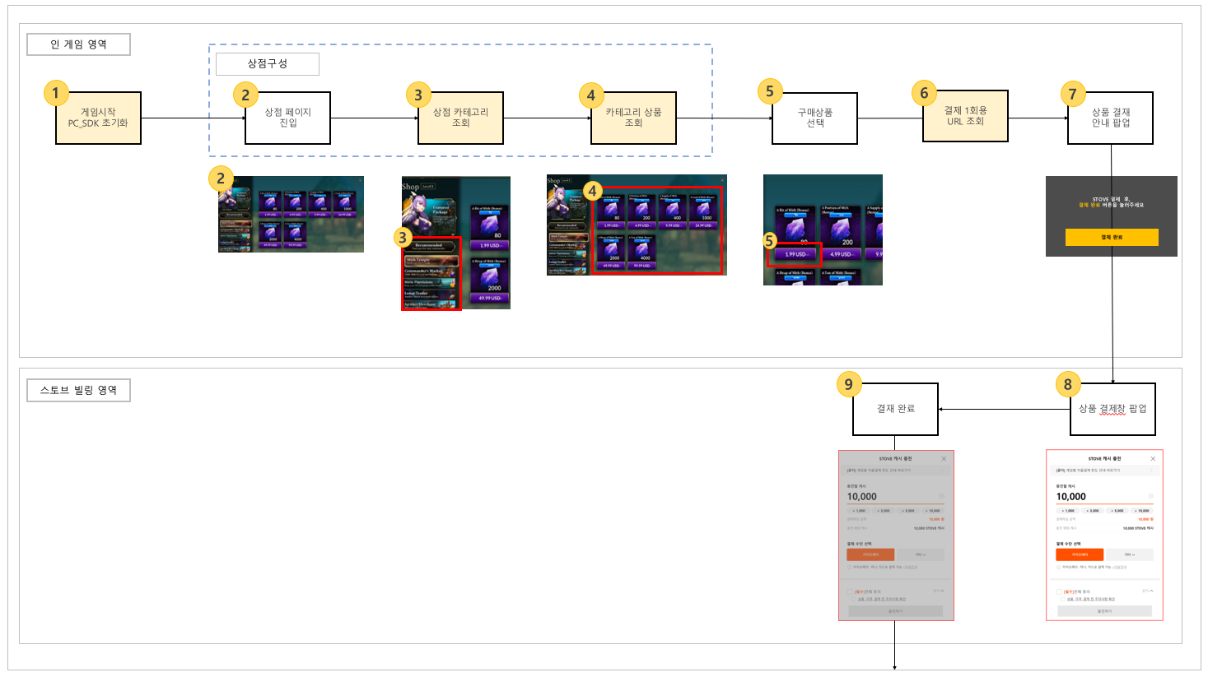This screenshot has height=677, width=1208.
Task: Check the purchase notice sub-checkbox, dimmed popup
Action: [855, 599]
